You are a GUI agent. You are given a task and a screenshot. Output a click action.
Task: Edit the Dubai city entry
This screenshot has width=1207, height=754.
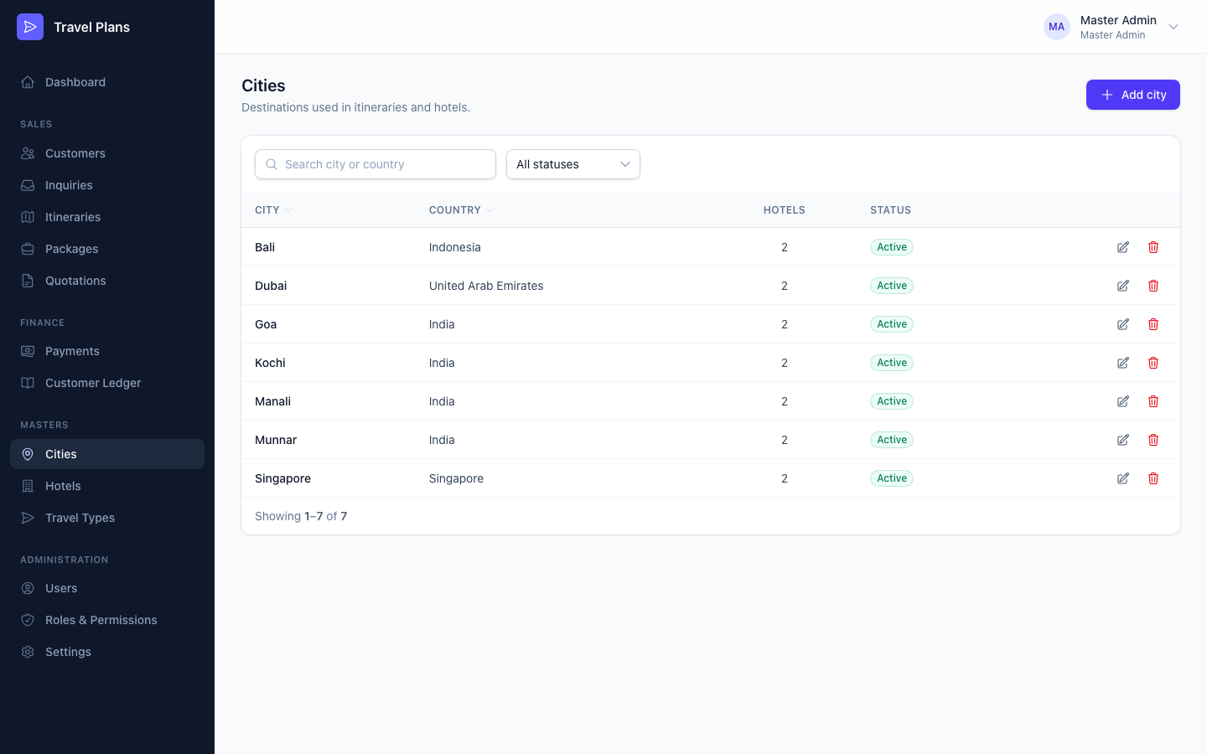1123,286
